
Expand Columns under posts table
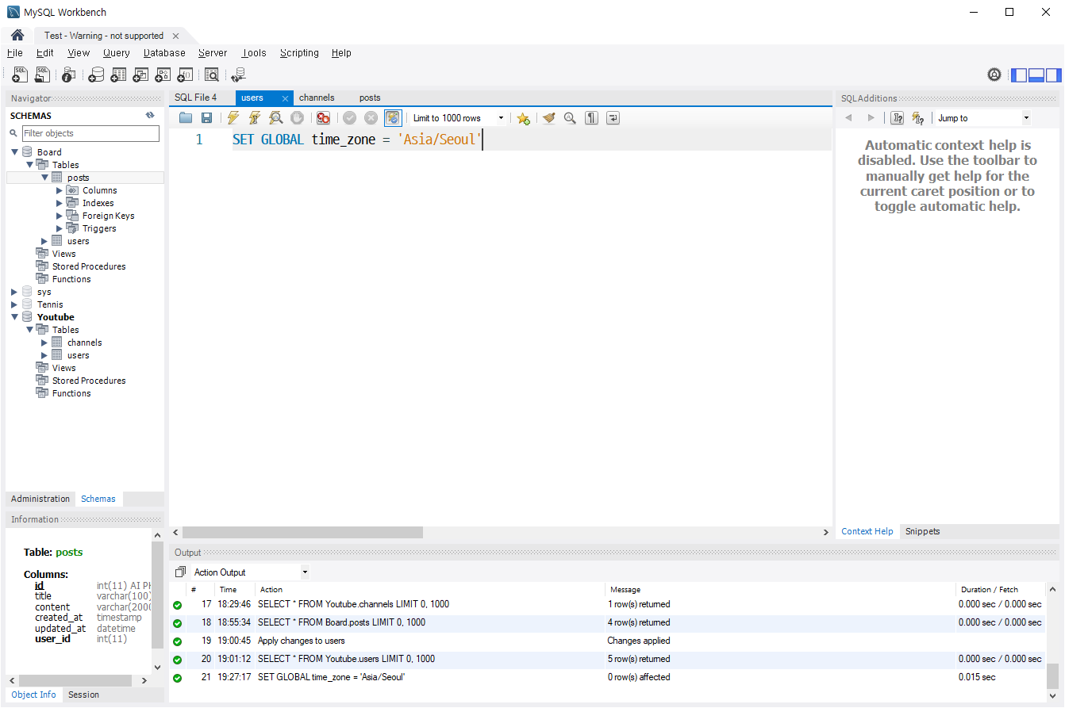[60, 190]
